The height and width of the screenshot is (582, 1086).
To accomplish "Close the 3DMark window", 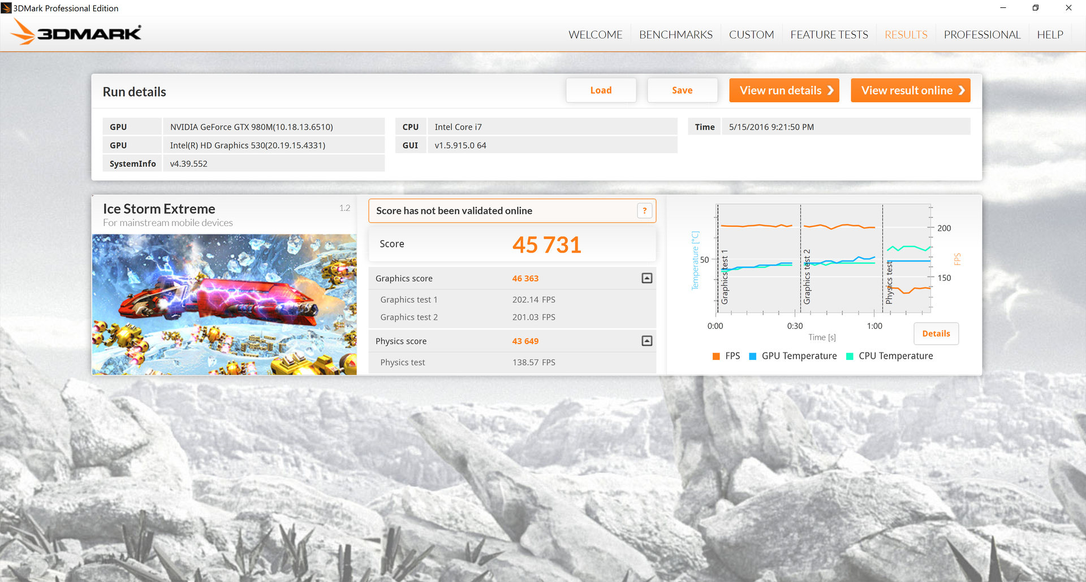I will (x=1068, y=8).
